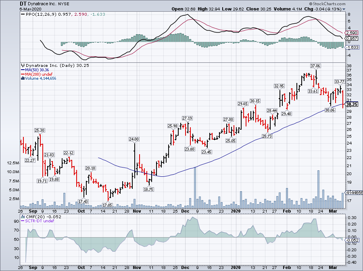
Task: Click the 19.71 price label
Action: 42,181
